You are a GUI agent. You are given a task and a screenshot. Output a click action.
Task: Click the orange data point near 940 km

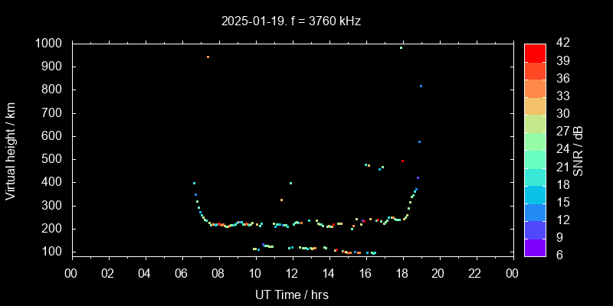pos(208,57)
